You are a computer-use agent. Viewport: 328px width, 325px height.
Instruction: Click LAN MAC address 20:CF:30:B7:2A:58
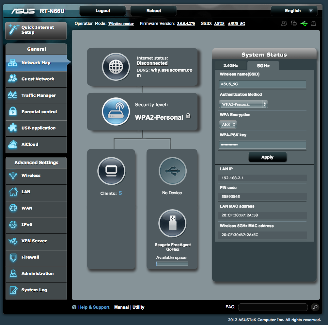tap(240, 215)
